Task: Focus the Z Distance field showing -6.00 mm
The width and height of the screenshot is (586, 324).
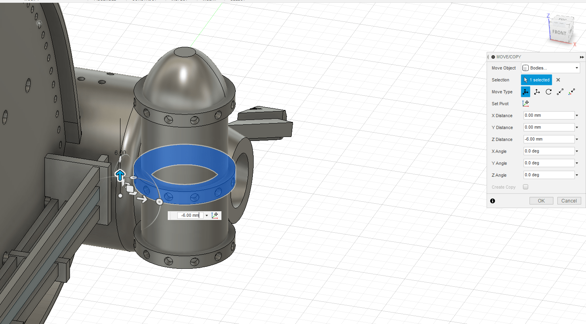Action: [549, 139]
